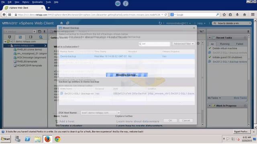The height and width of the screenshot is (144, 257).
Task: Open the Firefox hamburger menu
Action: pyautogui.click(x=253, y=15)
